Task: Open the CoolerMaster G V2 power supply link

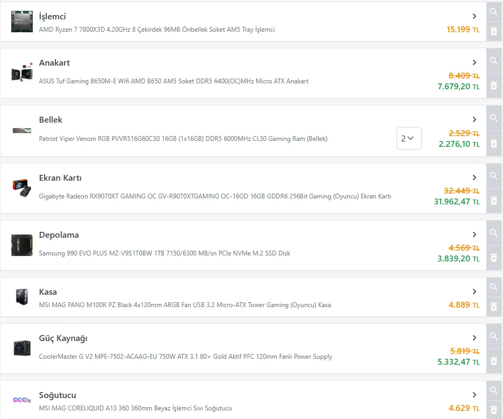Action: tap(185, 357)
